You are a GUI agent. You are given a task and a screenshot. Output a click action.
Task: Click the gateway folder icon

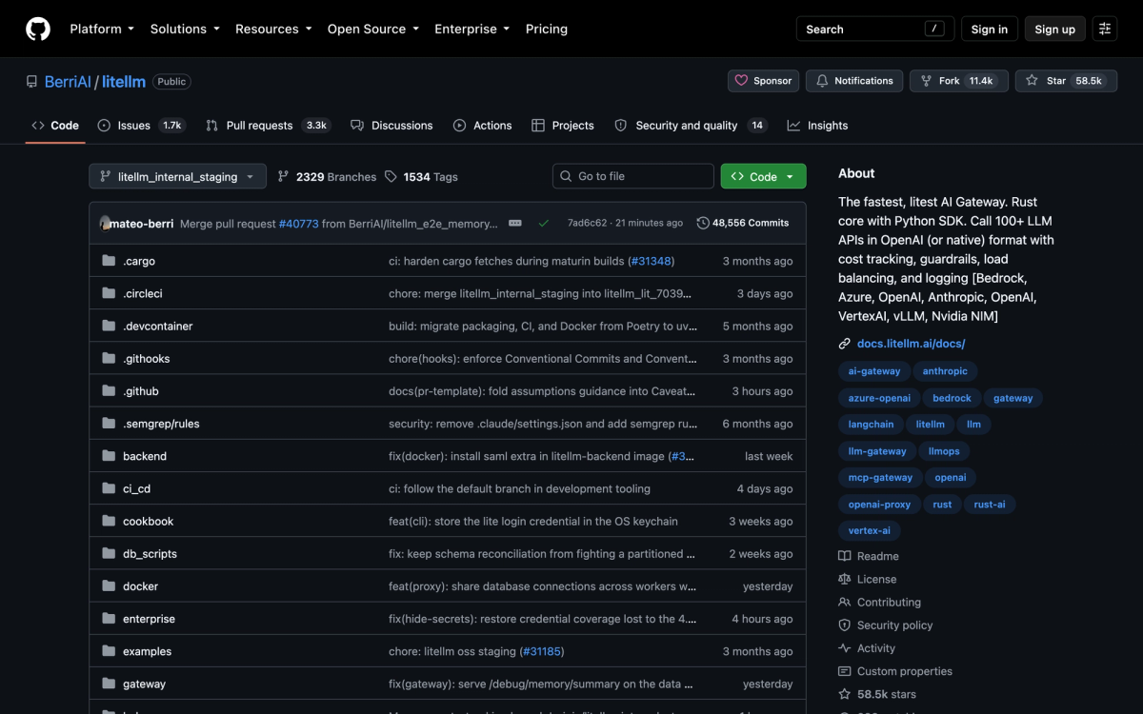coord(109,684)
